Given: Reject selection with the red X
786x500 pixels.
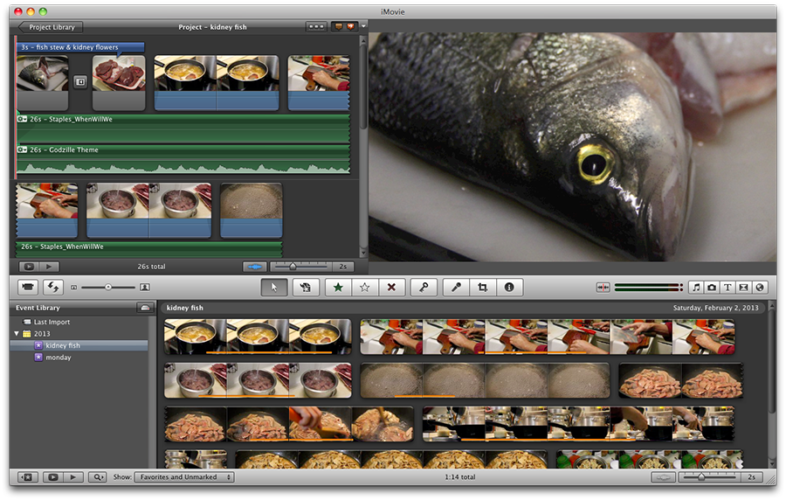Looking at the screenshot, I should click(x=391, y=287).
